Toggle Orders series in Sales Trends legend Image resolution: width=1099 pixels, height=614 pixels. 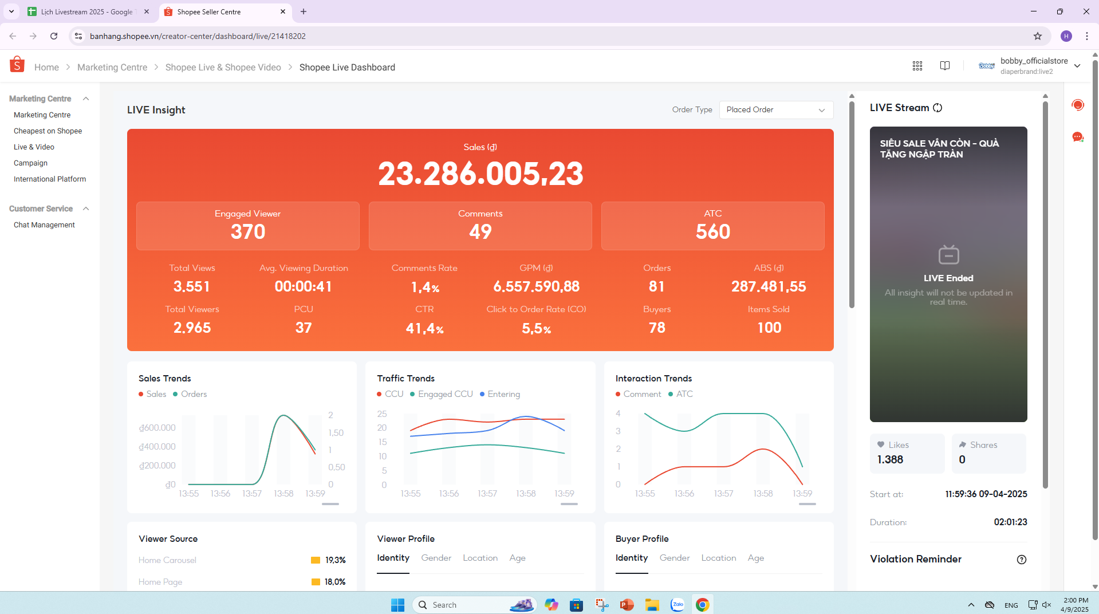[x=190, y=394]
